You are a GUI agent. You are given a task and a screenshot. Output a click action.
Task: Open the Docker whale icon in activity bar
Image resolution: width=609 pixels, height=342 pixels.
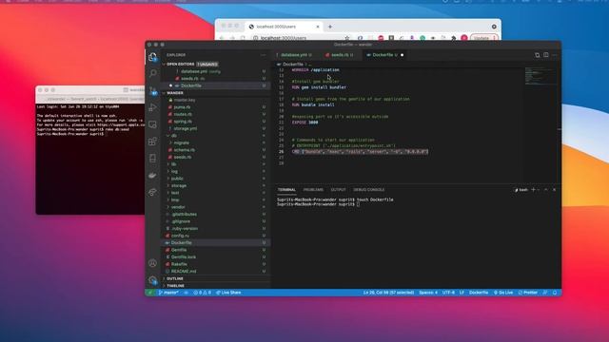tap(153, 175)
